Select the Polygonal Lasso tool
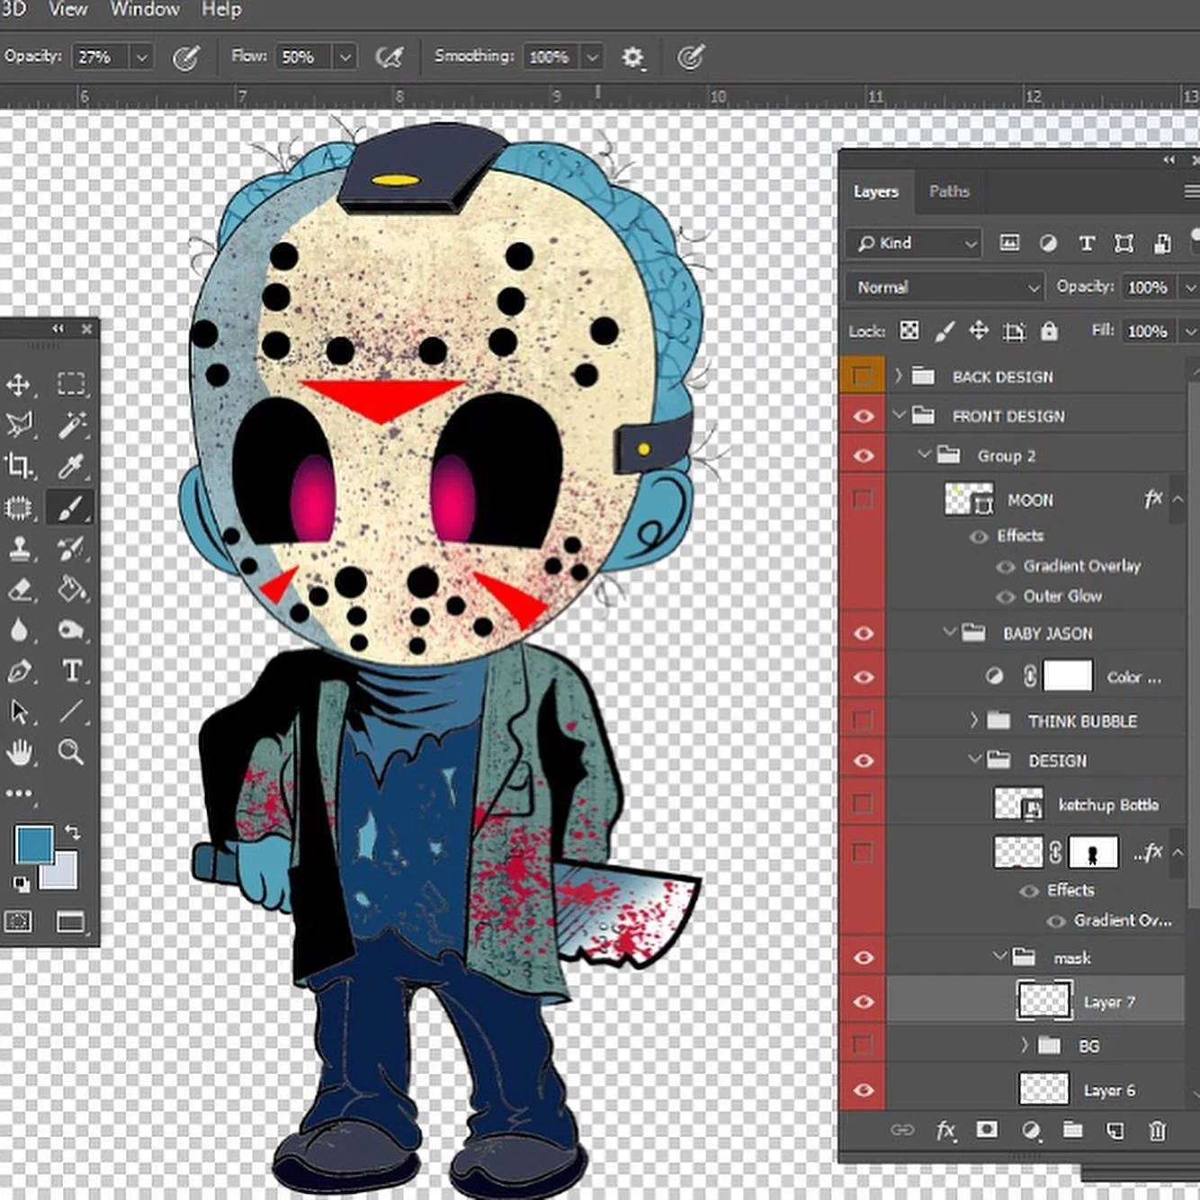The image size is (1200, 1200). tap(19, 424)
